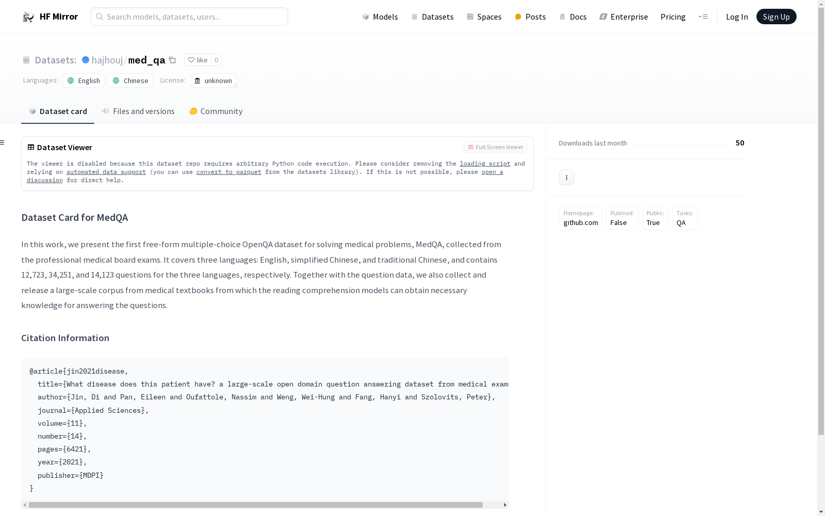
Task: Click the citation horizontal scrollbar thumb
Action: (x=256, y=505)
